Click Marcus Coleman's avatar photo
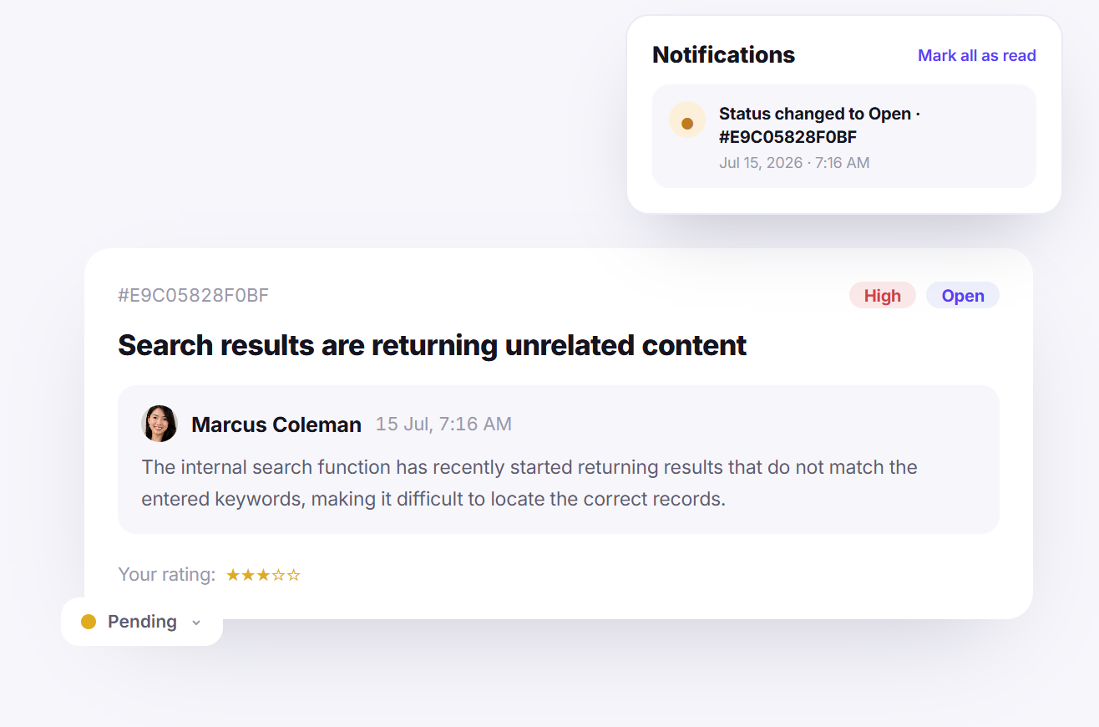The height and width of the screenshot is (727, 1099). click(160, 424)
